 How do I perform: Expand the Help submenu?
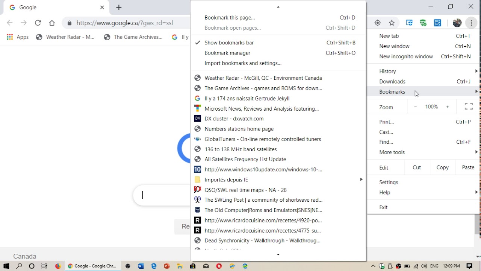[x=424, y=192]
